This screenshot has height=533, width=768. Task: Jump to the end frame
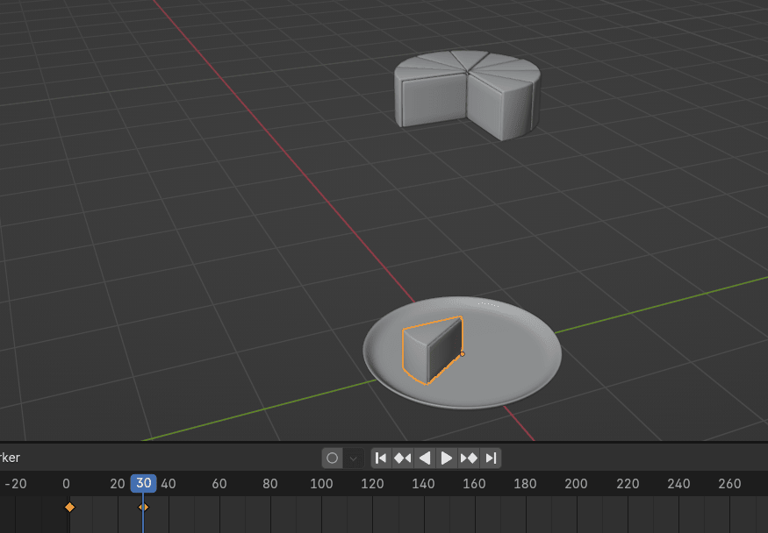(x=491, y=458)
